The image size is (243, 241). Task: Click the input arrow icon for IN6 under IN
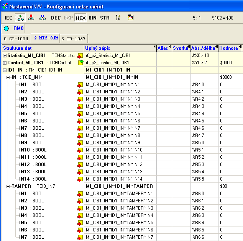coord(80,121)
